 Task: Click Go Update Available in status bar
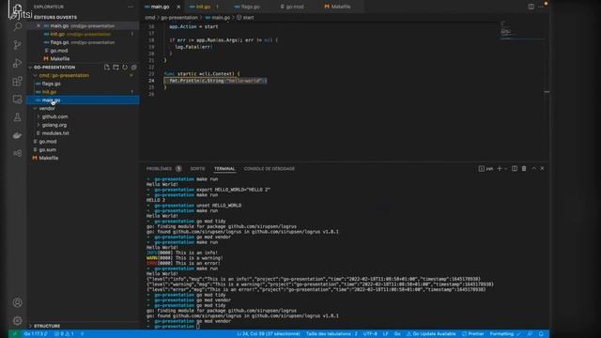[x=431, y=334]
